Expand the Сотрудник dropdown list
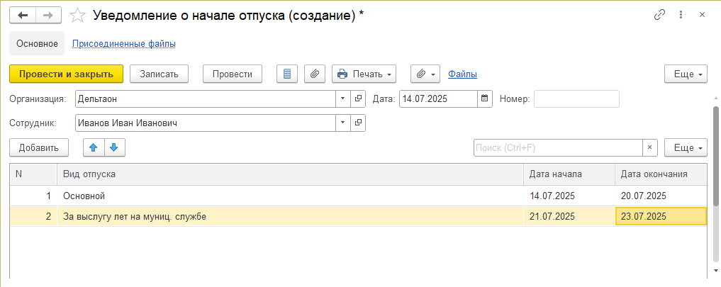Viewport: 721px width, 287px height. click(x=343, y=123)
